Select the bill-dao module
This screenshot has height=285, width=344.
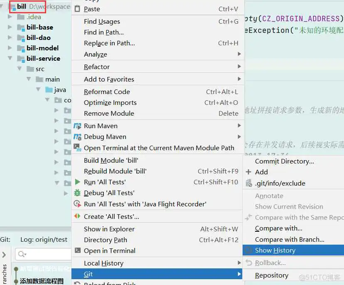click(38, 37)
